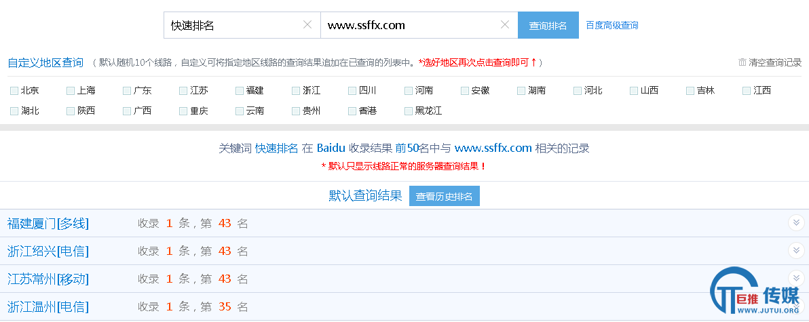Toggle the 吉林 region checkbox
Viewport: 809px width, 322px height.
tap(690, 91)
